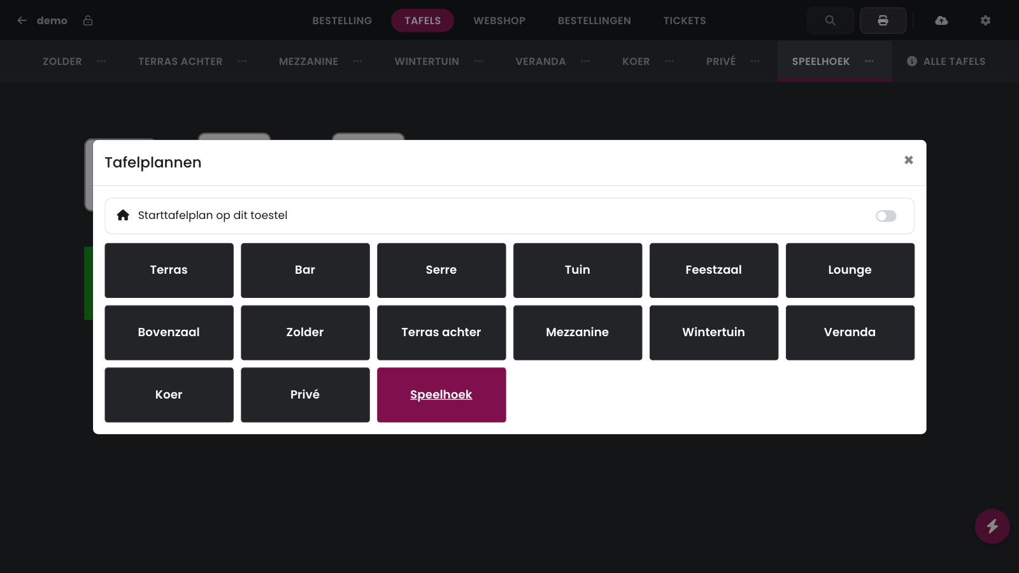Open the Wintertuin floor tab
The width and height of the screenshot is (1019, 573).
tap(427, 61)
